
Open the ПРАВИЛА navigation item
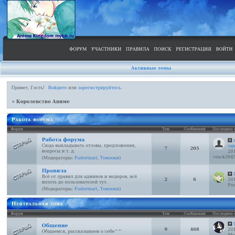pos(138,49)
